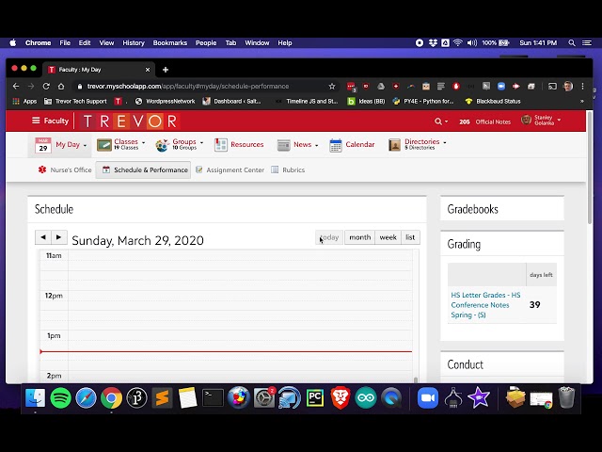This screenshot has height=452, width=602.
Task: Expand the My Day dropdown
Action: tap(85, 145)
